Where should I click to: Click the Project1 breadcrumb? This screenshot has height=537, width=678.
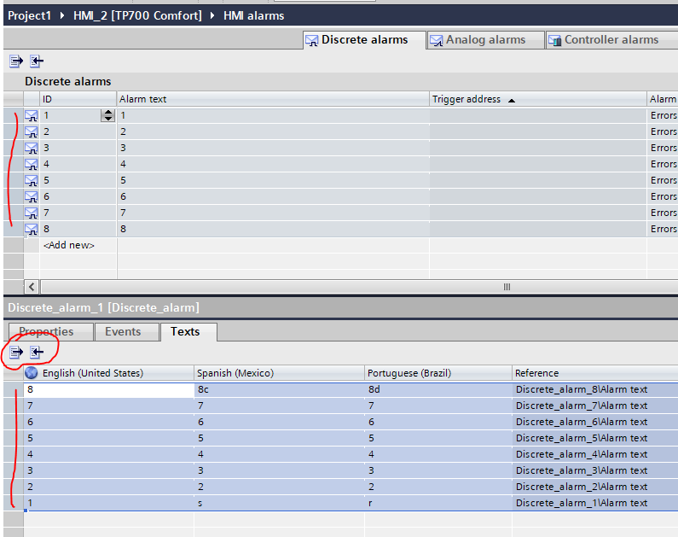[29, 15]
